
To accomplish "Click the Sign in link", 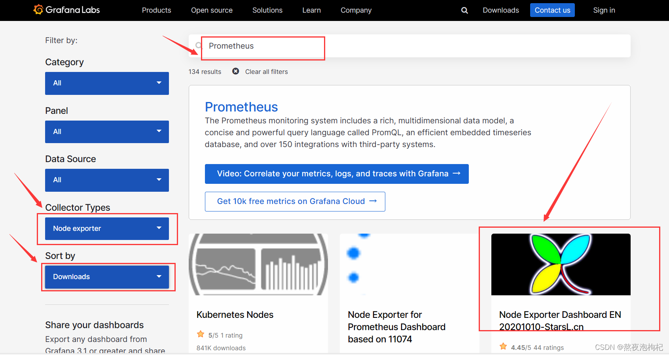I will (x=604, y=10).
